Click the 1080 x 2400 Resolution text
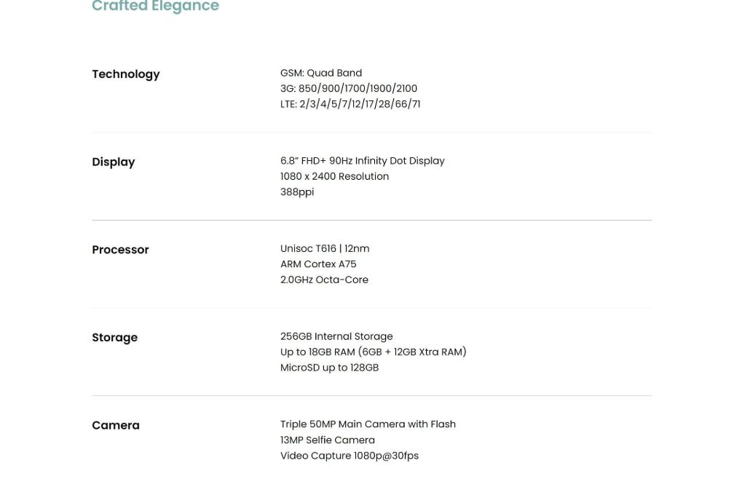Screen dimensions: 750x479 [x=334, y=176]
